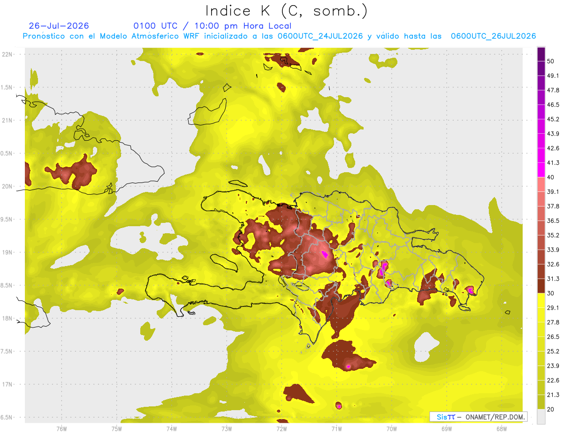Click the "21N" latitude label
This screenshot has width=563, height=435.
[7, 120]
